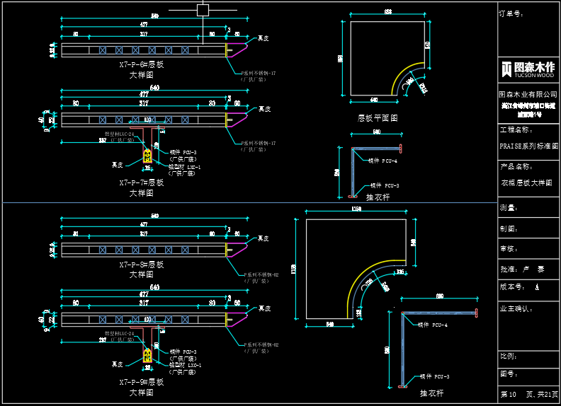Select the 'X7-P-9#层板' drawing title
This screenshot has height=406, width=561.
tap(142, 382)
